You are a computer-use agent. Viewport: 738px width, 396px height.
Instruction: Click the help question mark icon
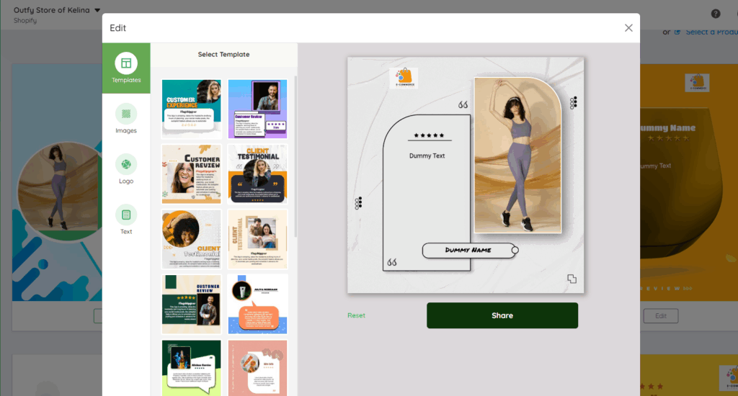tap(716, 14)
